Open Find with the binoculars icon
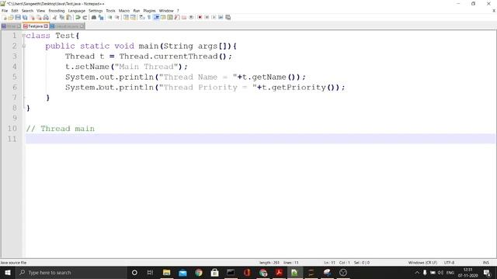The width and height of the screenshot is (497, 279). (94, 17)
